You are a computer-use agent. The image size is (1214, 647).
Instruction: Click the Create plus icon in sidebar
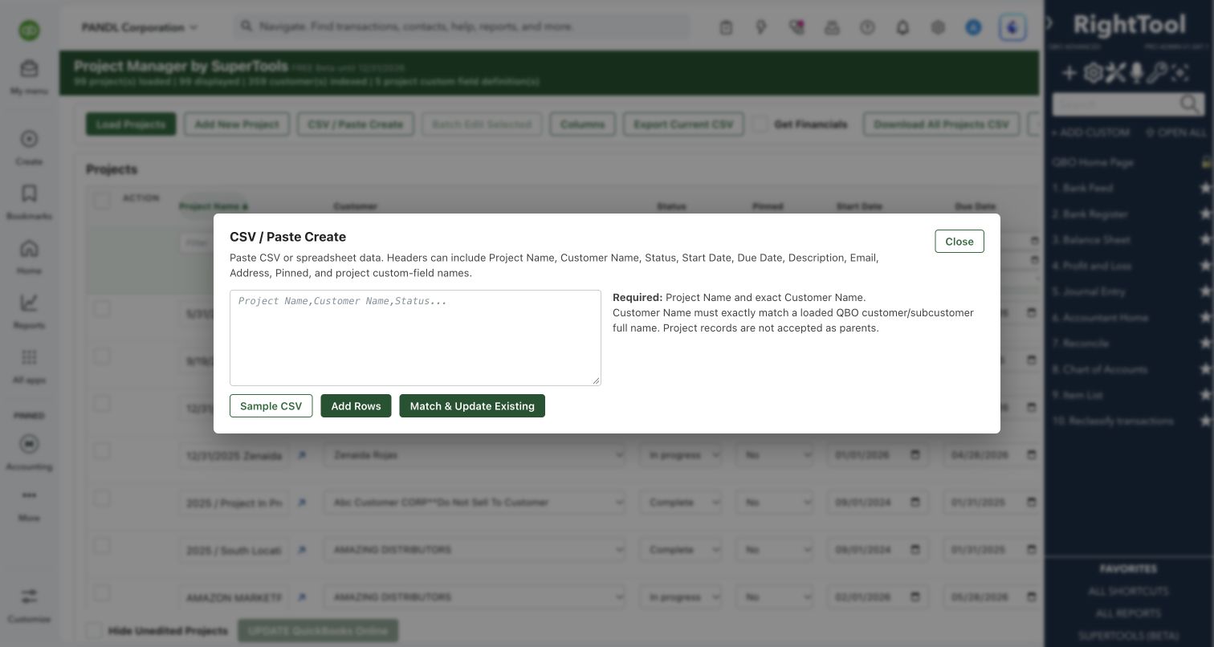point(29,139)
